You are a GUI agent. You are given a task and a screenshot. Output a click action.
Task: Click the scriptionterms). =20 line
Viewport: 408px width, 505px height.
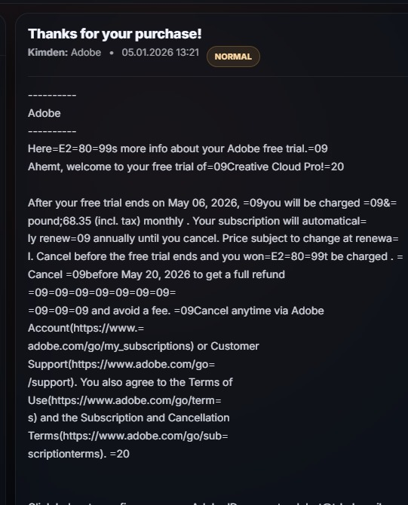[78, 454]
